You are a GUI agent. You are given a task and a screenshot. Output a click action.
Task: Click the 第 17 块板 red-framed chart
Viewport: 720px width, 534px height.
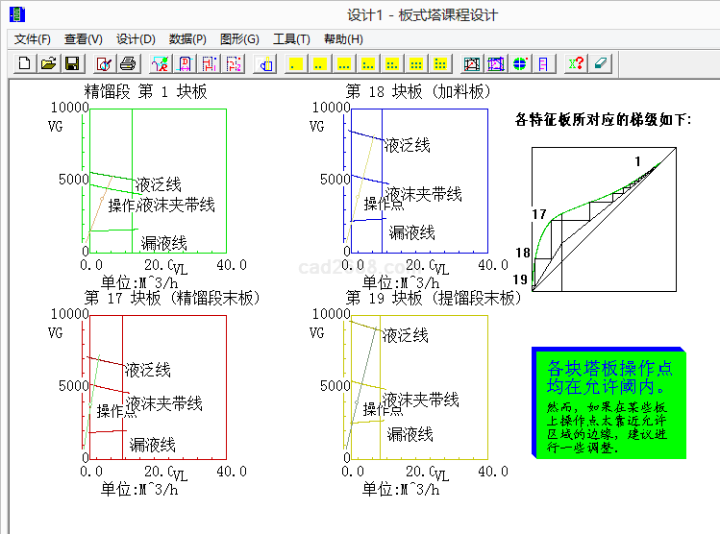tap(158, 384)
